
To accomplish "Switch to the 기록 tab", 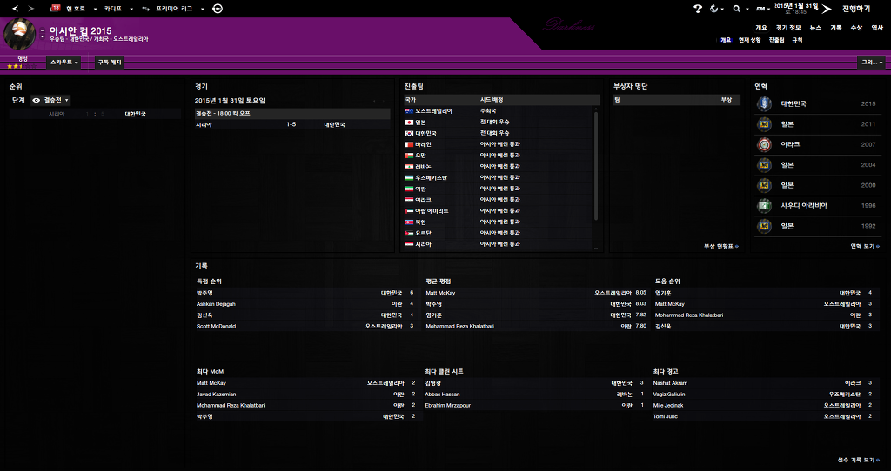I will click(836, 28).
